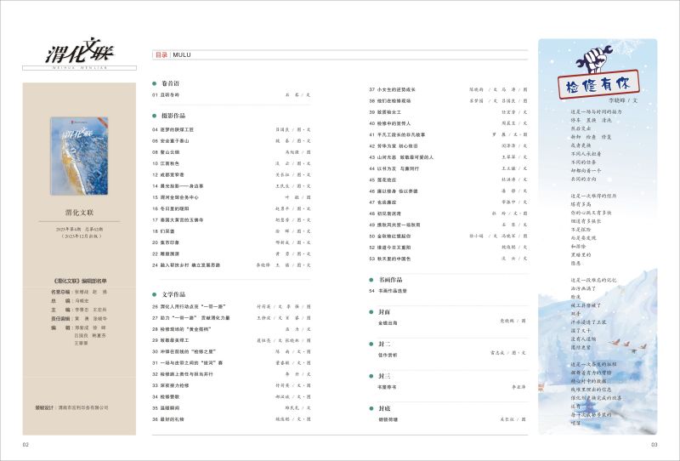The image size is (680, 461).
Task: Click the green bullet beside 封底
Action: (x=372, y=407)
